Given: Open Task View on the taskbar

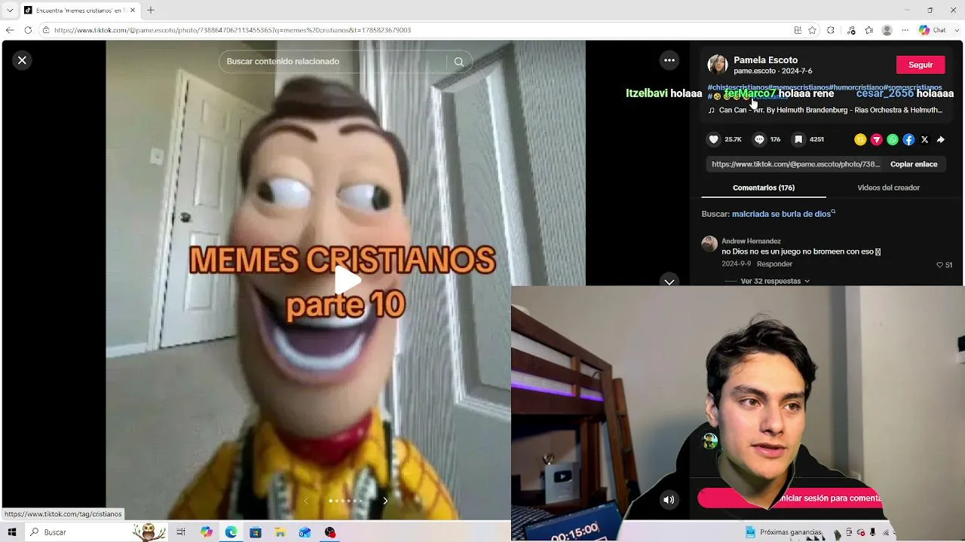Looking at the screenshot, I should click(x=181, y=532).
